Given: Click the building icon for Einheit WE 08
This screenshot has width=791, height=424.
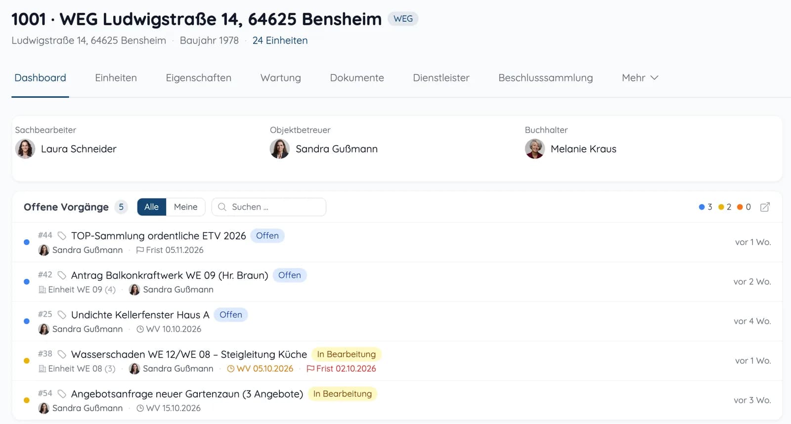Looking at the screenshot, I should [x=43, y=369].
